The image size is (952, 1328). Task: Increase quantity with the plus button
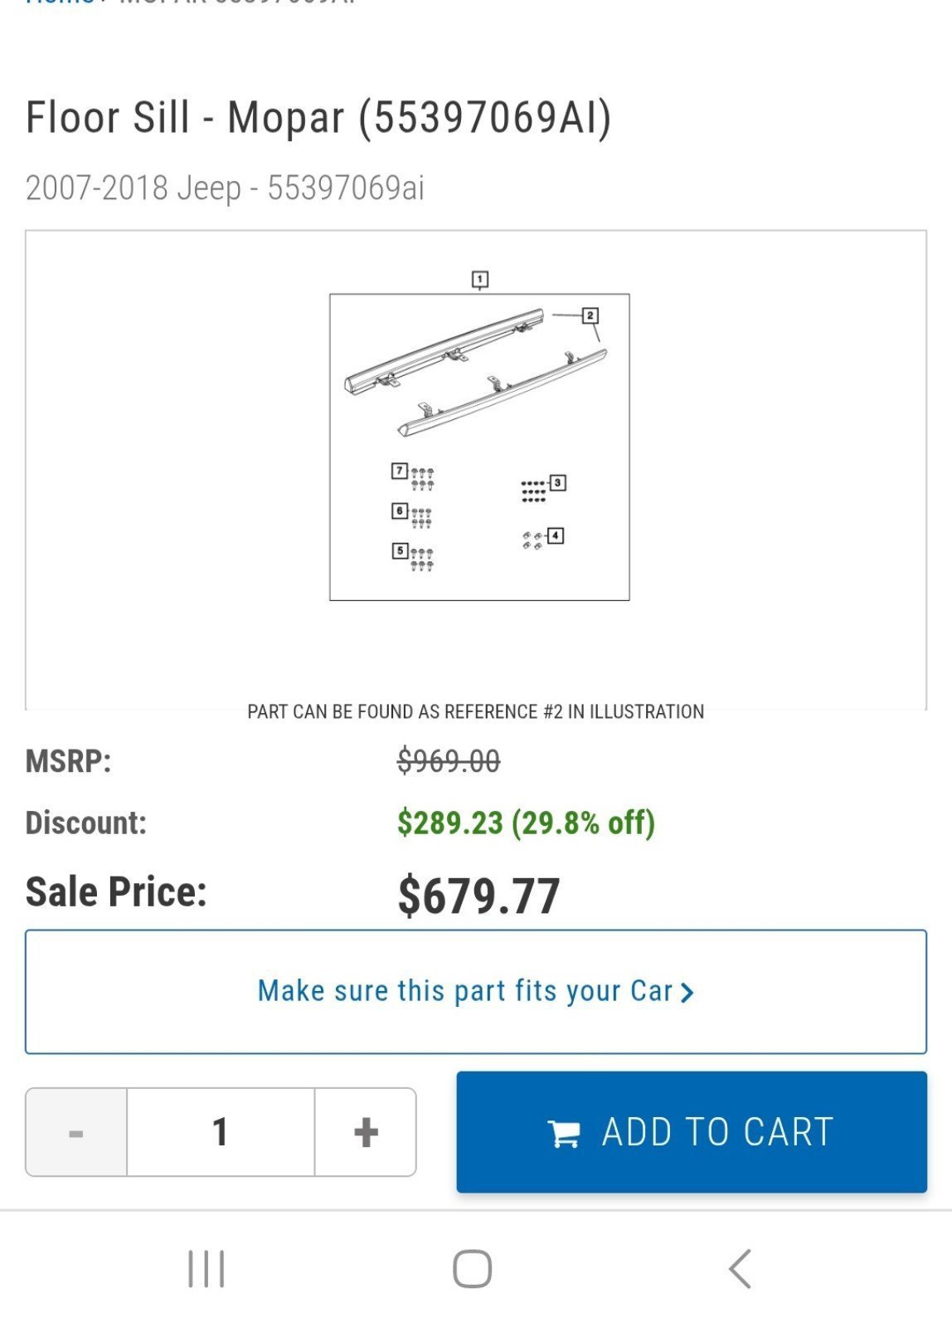point(366,1132)
